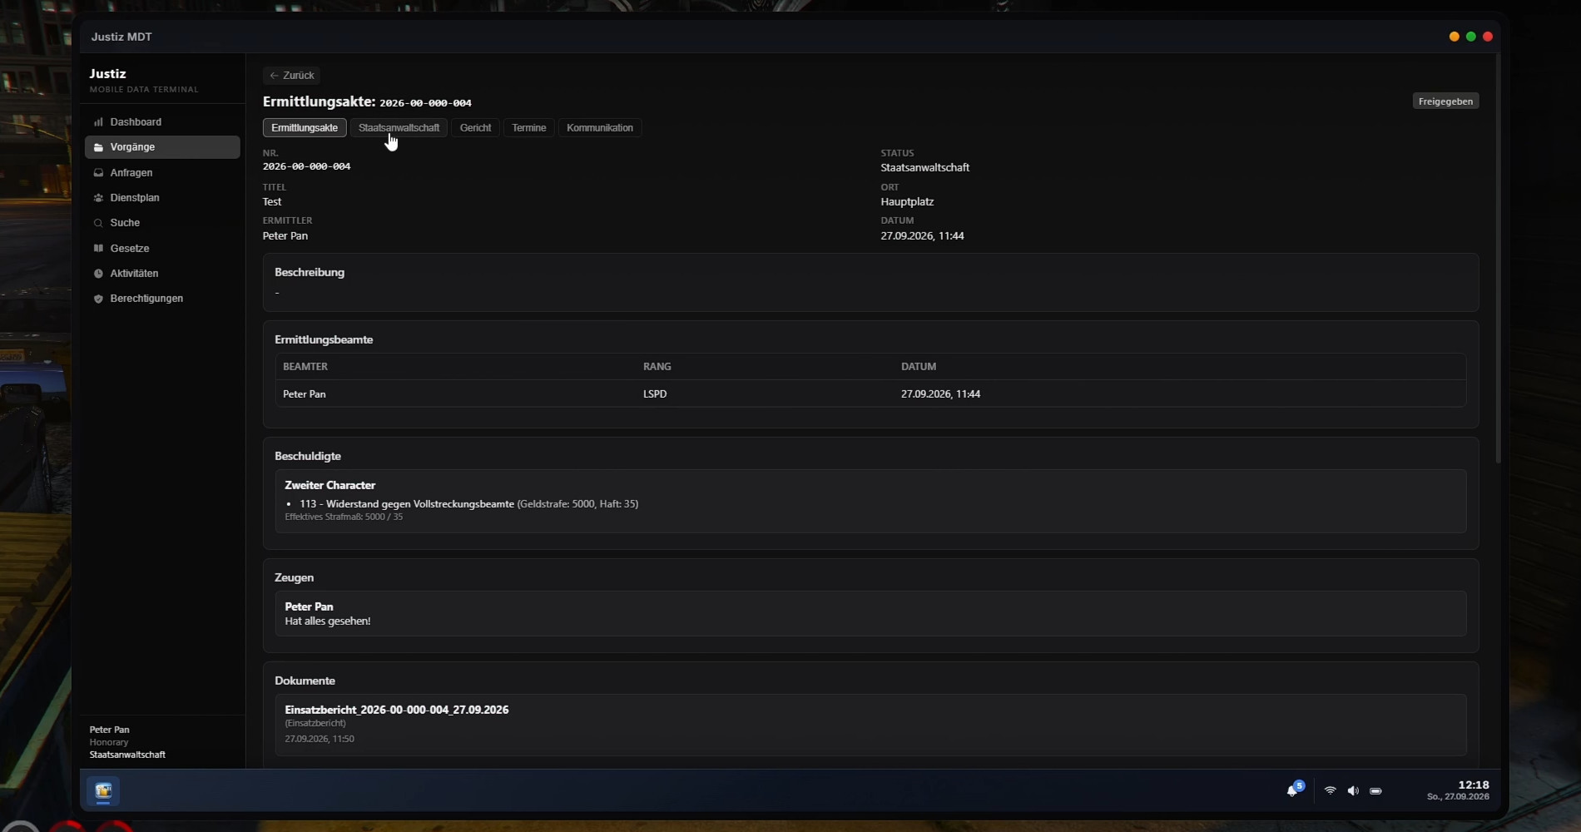
Task: Click the Anfragen inbox icon
Action: 98,173
